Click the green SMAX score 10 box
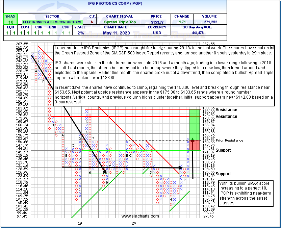Image resolution: width=281 pixels, height=228 pixels. (x=10, y=22)
